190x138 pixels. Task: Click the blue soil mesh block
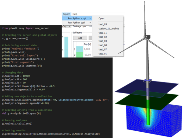[154, 121]
